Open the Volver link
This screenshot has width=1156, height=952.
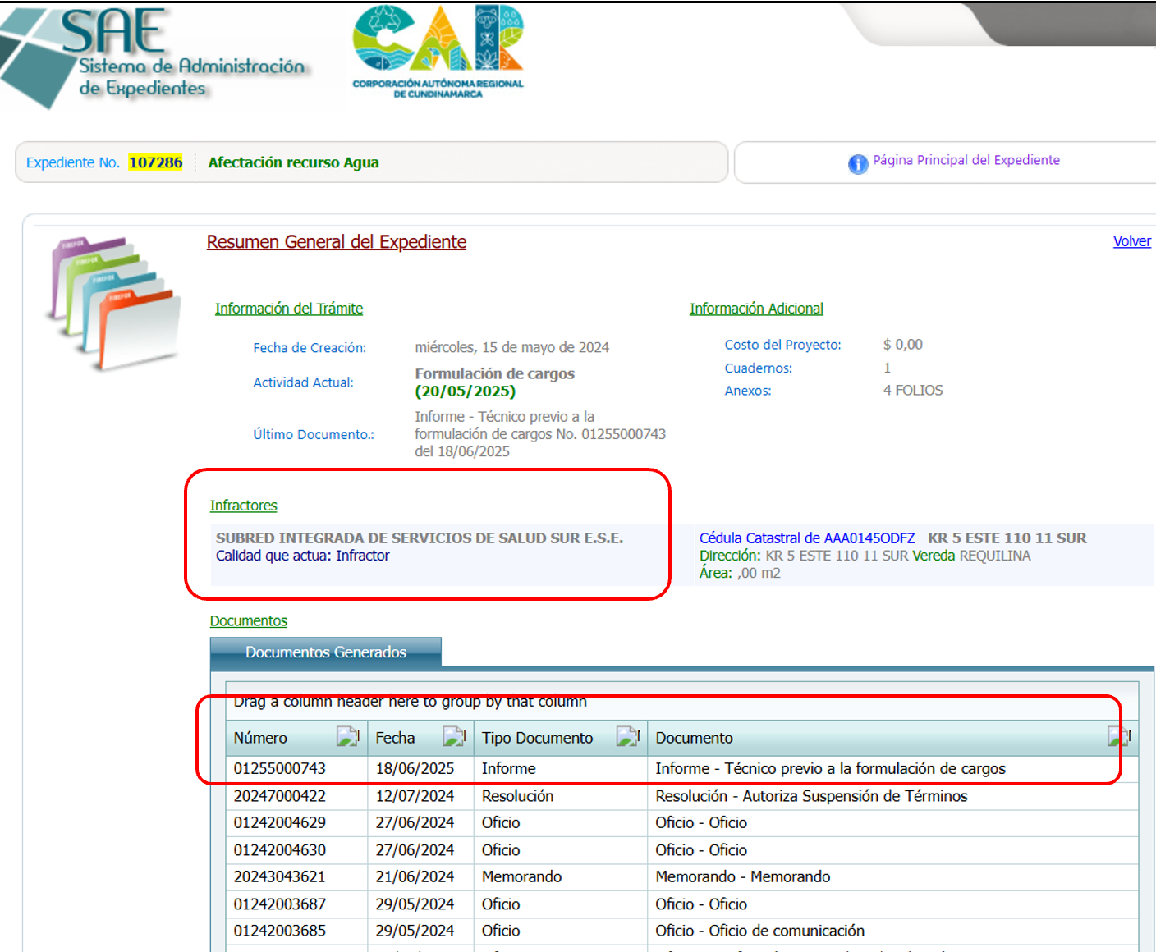pos(1131,241)
